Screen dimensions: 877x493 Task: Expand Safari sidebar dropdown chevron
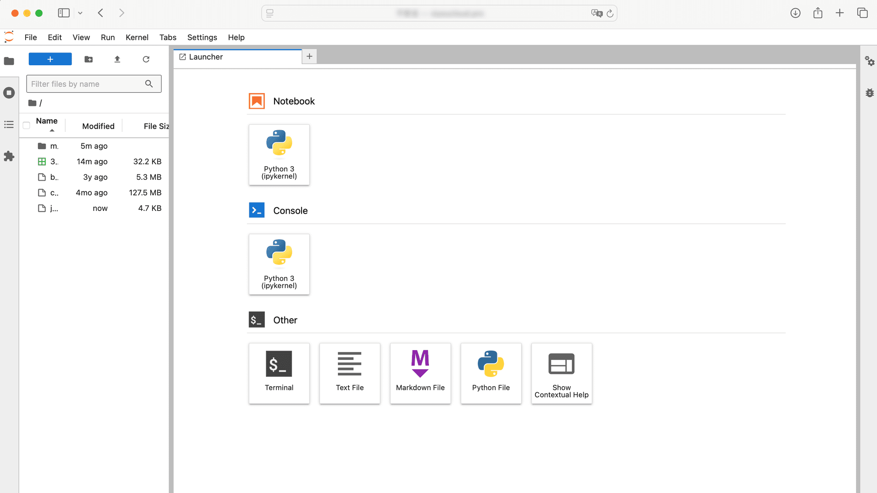pos(80,13)
